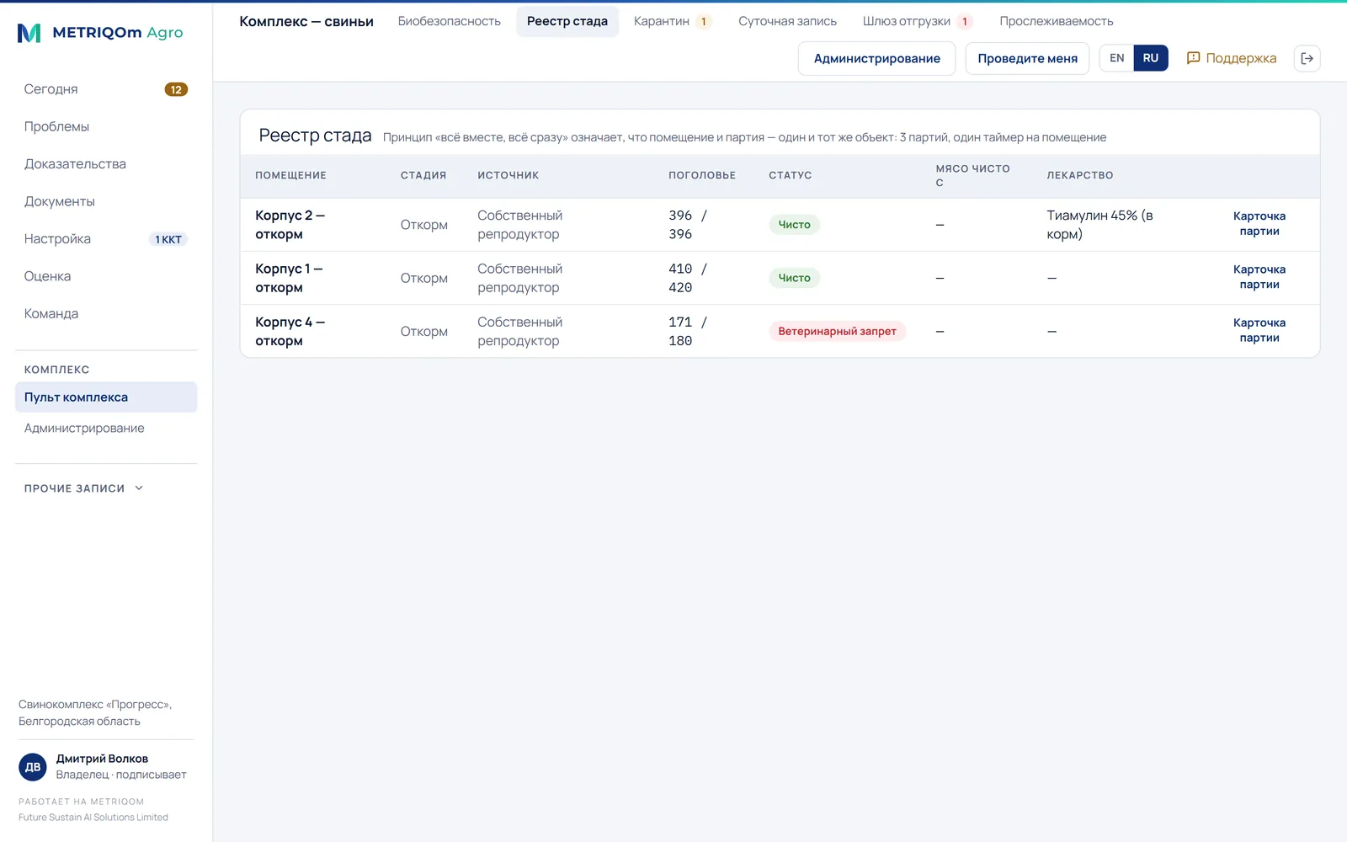
Task: Open Карточка партии for Корпус 4
Action: (x=1259, y=330)
